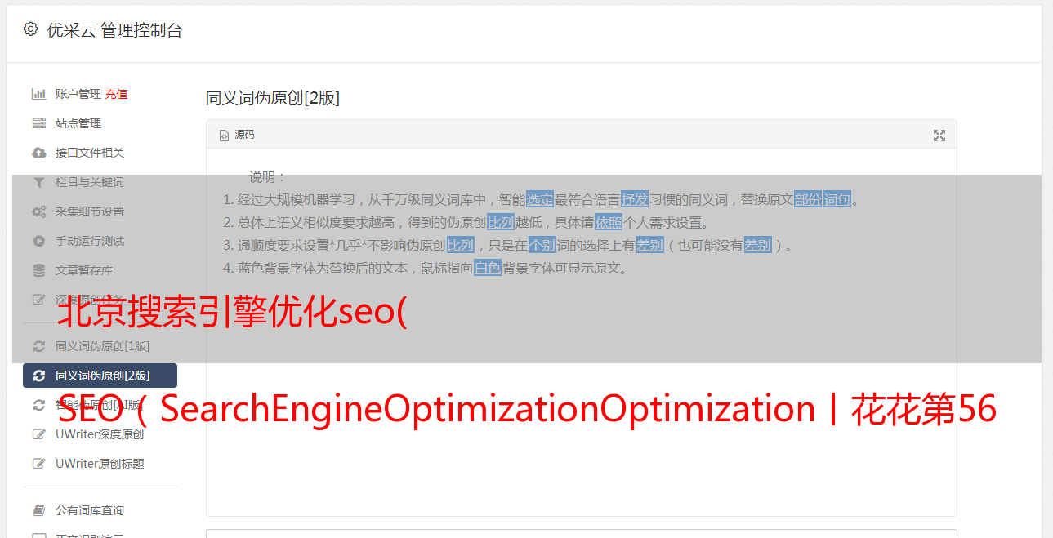Click the 公有词库查询 book icon
The image size is (1053, 538).
tap(38, 510)
